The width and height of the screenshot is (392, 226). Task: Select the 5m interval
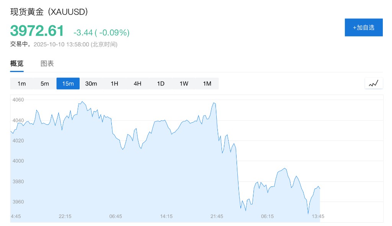click(45, 84)
